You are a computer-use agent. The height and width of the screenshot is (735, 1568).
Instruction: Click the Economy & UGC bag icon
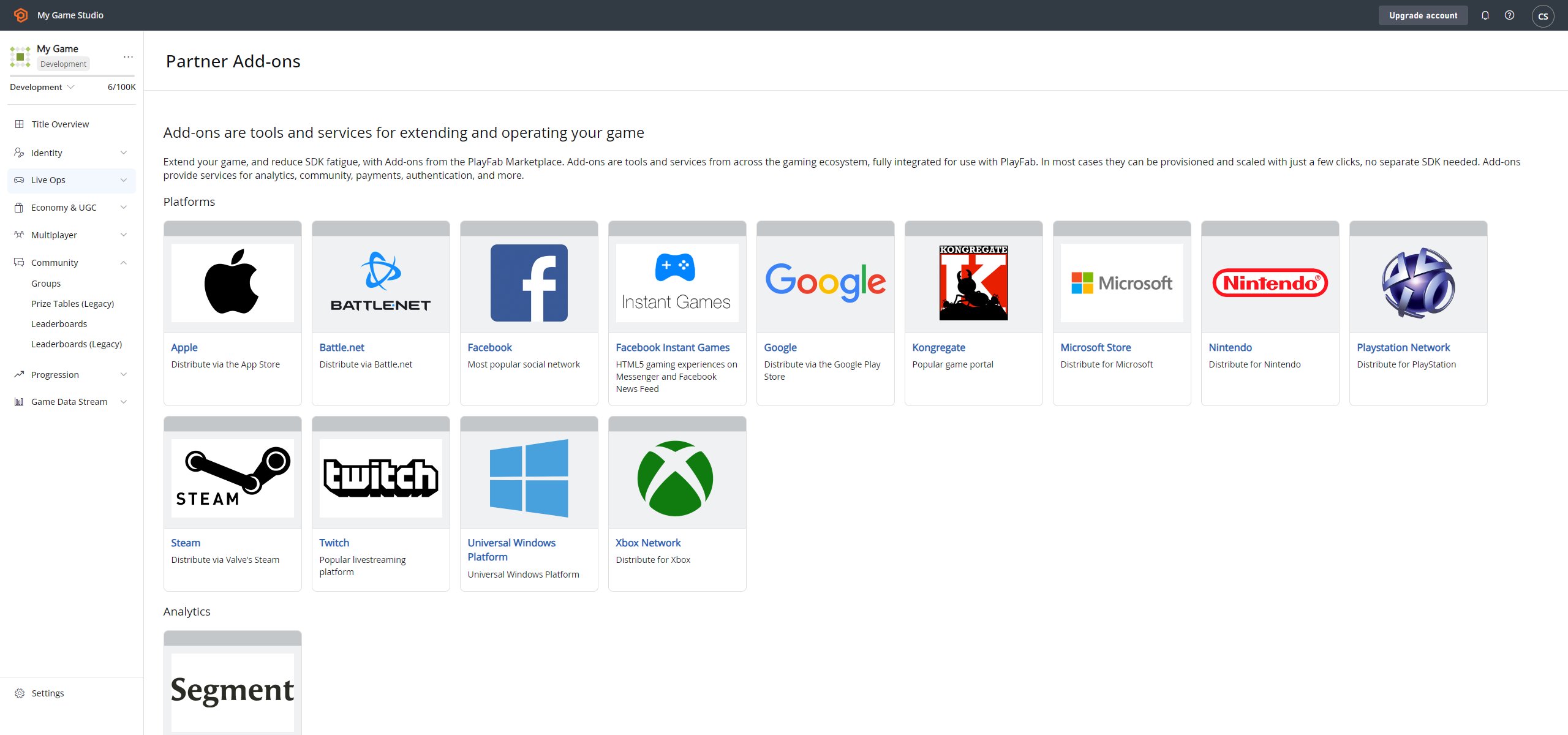pos(20,208)
